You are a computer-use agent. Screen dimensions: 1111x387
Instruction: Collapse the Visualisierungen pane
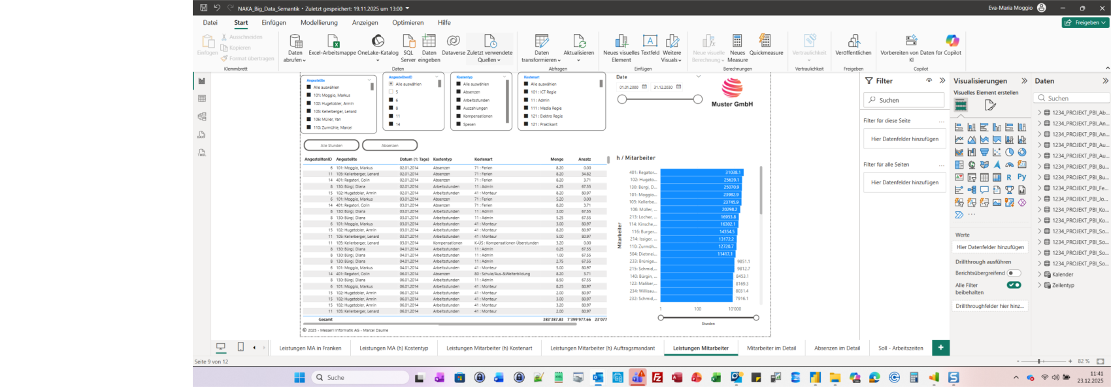click(1024, 81)
